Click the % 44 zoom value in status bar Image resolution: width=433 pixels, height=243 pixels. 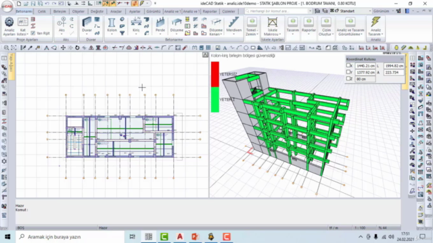[x=382, y=228]
